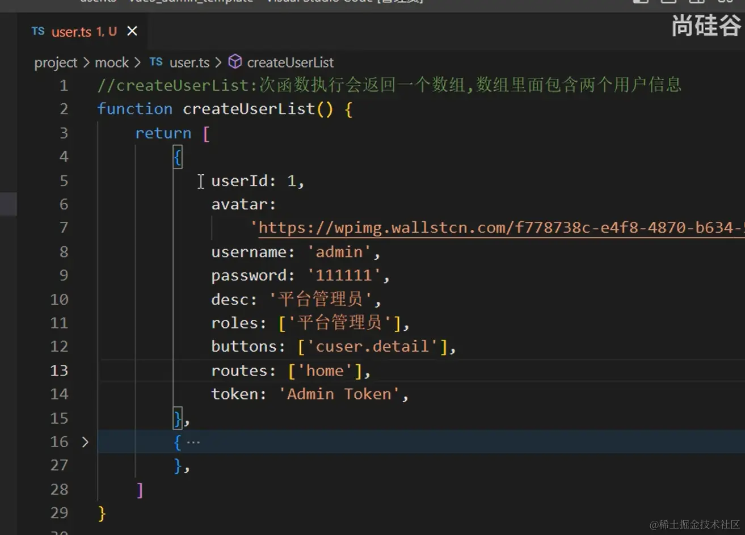The width and height of the screenshot is (745, 535).
Task: Click the username property key
Action: coord(249,252)
